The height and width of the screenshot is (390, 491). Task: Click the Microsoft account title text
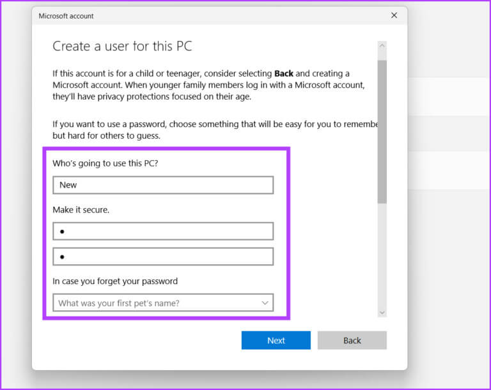click(x=66, y=16)
